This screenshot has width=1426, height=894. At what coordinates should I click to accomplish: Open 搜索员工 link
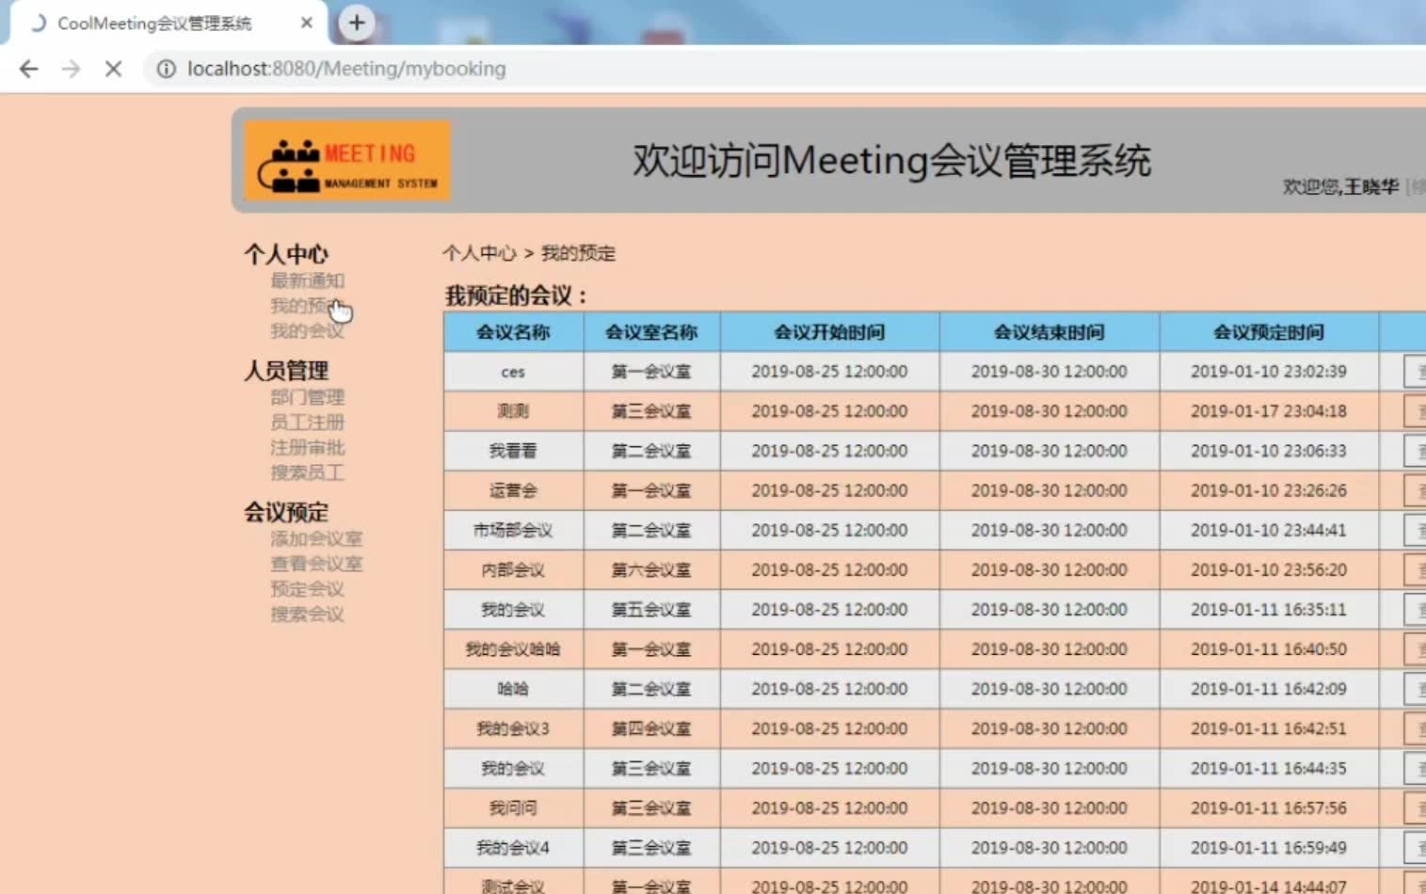click(307, 472)
